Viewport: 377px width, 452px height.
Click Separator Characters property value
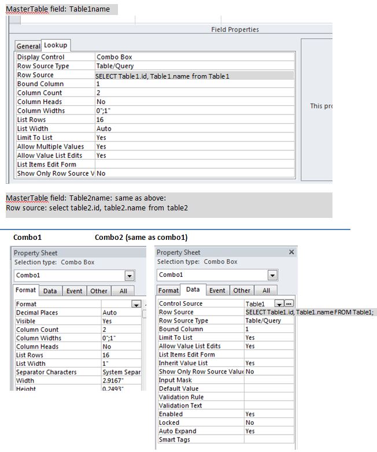(121, 372)
